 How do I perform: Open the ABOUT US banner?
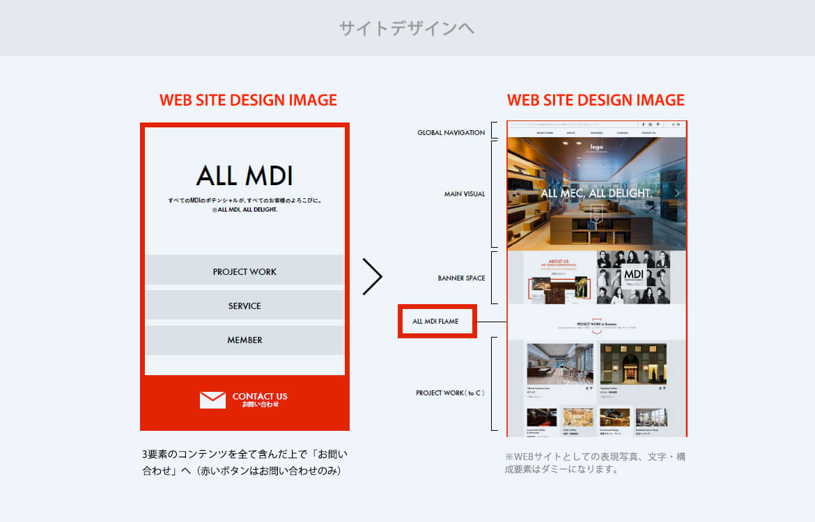coord(559,279)
